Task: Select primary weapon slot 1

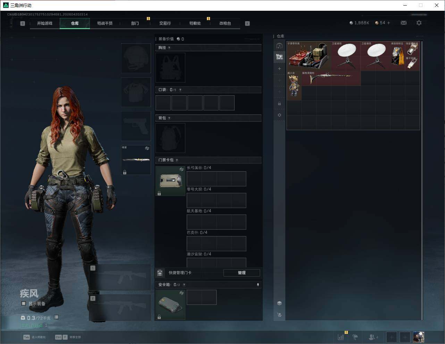Action: [120, 277]
